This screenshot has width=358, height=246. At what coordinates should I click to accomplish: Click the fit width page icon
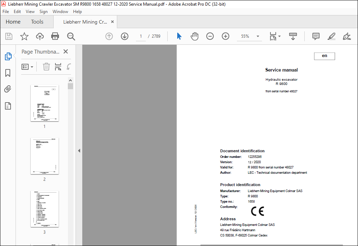click(273, 36)
